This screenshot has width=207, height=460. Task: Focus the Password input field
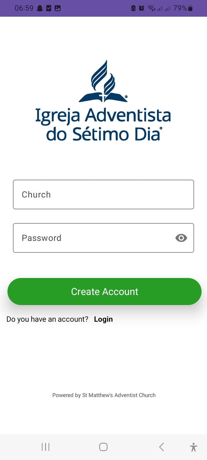92,238
